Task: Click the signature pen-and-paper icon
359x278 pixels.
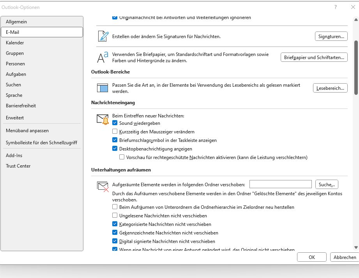Action: click(x=103, y=36)
